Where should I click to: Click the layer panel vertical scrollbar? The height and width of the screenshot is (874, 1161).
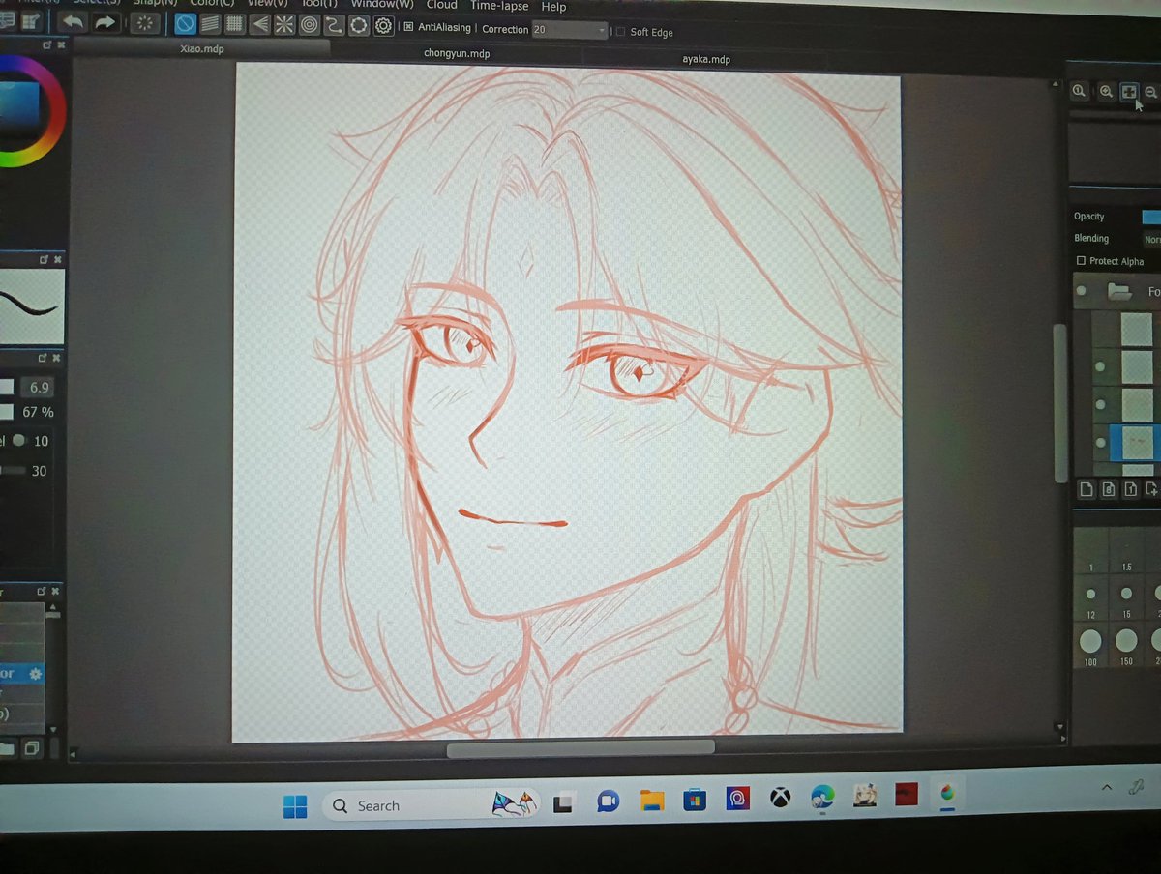click(1060, 401)
